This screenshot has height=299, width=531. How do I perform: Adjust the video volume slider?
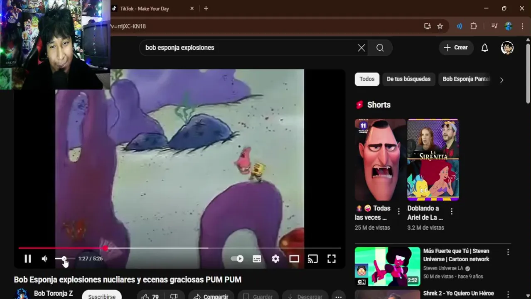click(65, 258)
